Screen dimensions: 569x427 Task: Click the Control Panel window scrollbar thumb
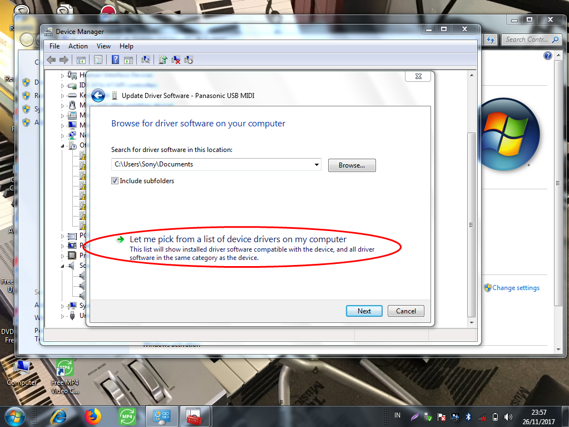click(558, 183)
